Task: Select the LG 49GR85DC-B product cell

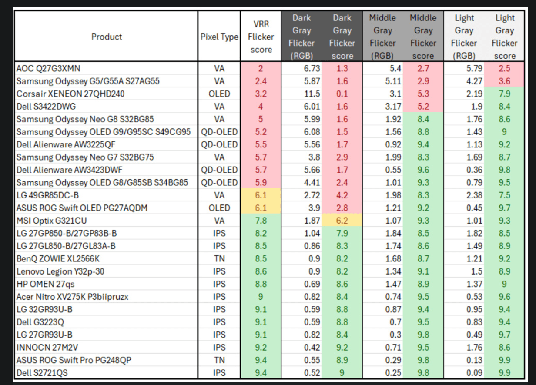Action: coord(107,195)
